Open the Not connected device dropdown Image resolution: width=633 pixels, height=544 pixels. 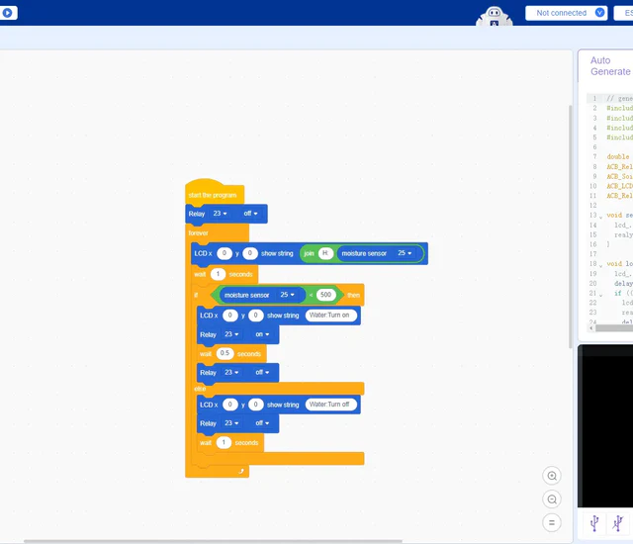click(x=571, y=13)
